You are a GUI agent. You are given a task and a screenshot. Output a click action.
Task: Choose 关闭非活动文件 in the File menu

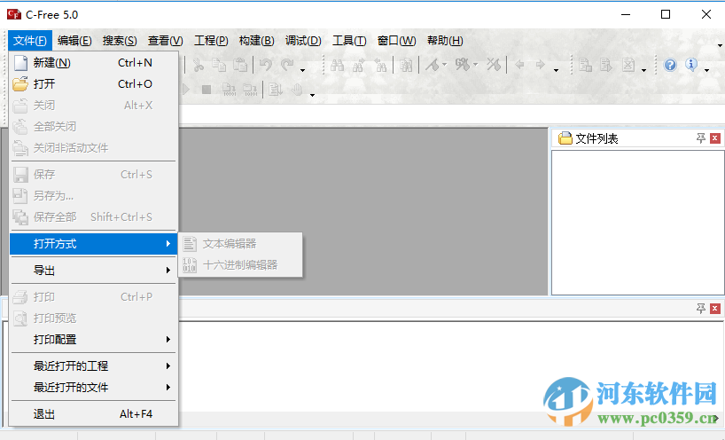point(93,148)
